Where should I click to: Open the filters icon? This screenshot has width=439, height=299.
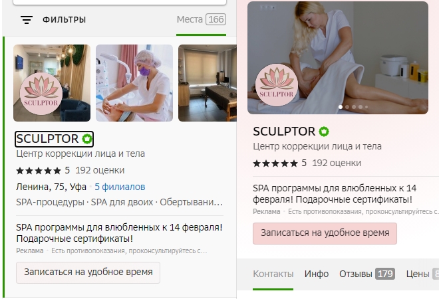coord(27,20)
